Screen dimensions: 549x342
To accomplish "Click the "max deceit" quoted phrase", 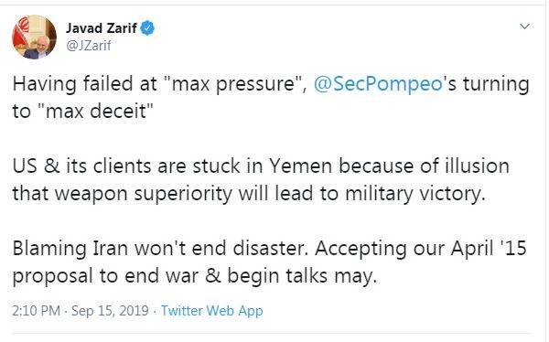I will pyautogui.click(x=95, y=112).
